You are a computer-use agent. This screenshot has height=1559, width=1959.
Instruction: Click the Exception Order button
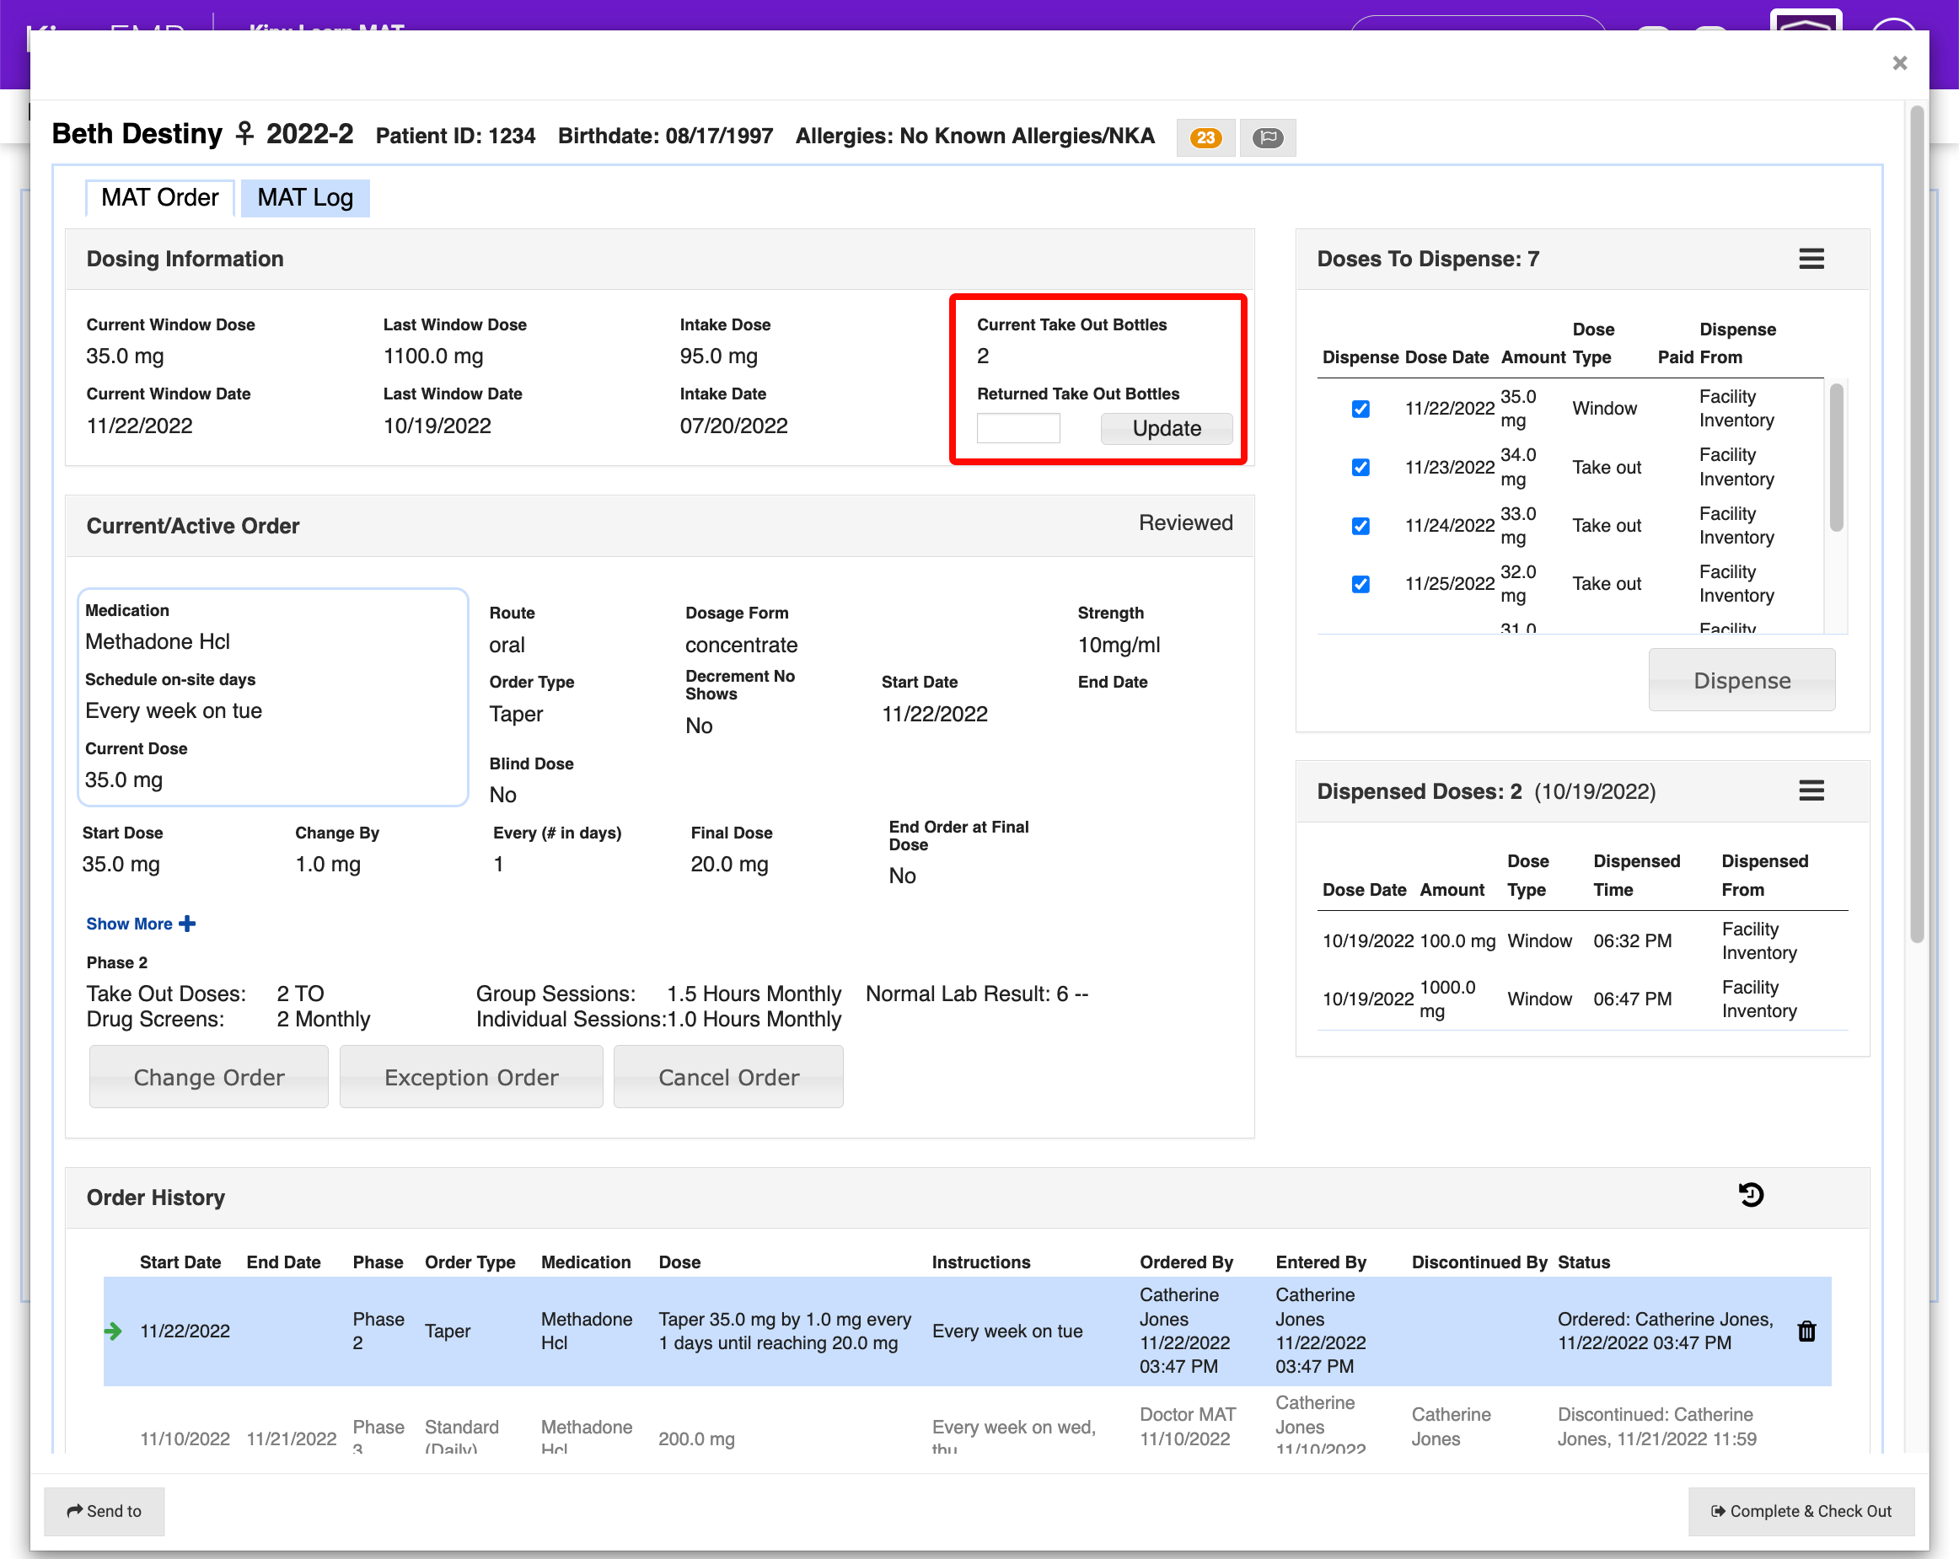coord(470,1077)
